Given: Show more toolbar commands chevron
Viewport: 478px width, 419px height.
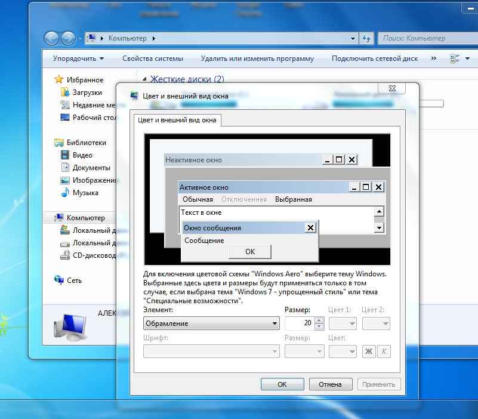Looking at the screenshot, I should pos(433,58).
